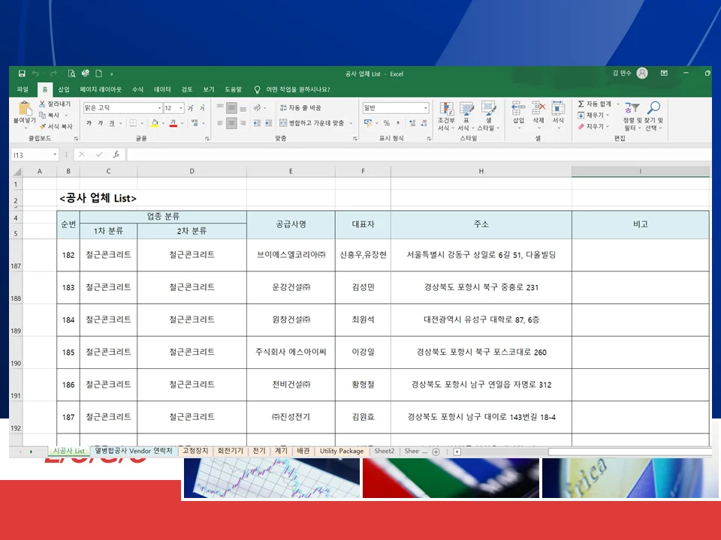Redo the last undone action
Screen dimensions: 721x540
point(53,73)
